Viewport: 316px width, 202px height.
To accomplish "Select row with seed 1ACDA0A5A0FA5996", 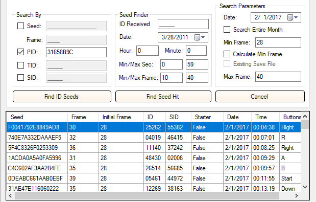I will point(154,158).
